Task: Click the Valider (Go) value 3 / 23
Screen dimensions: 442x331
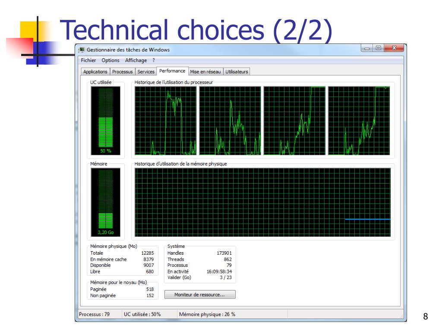Action: 226,278
